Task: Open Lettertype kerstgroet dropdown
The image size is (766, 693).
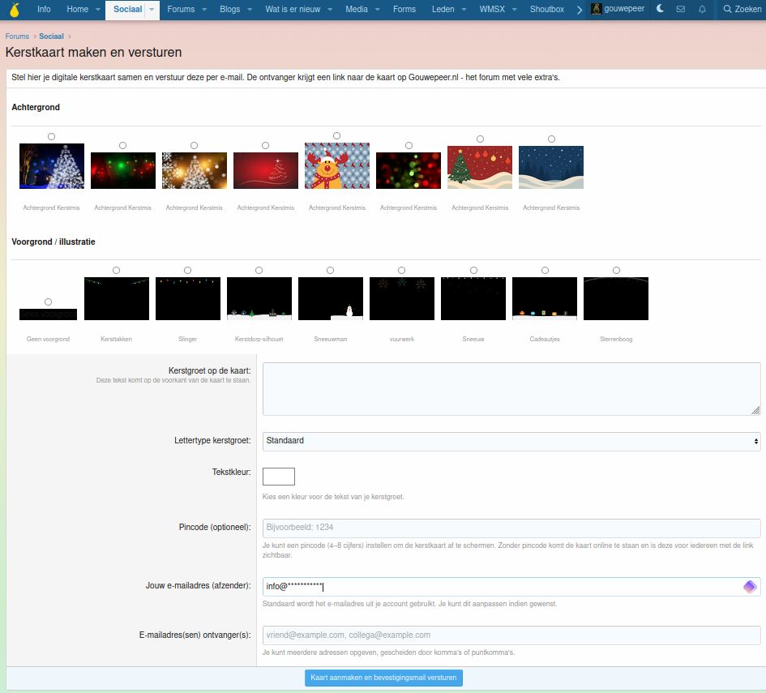Action: pyautogui.click(x=511, y=441)
